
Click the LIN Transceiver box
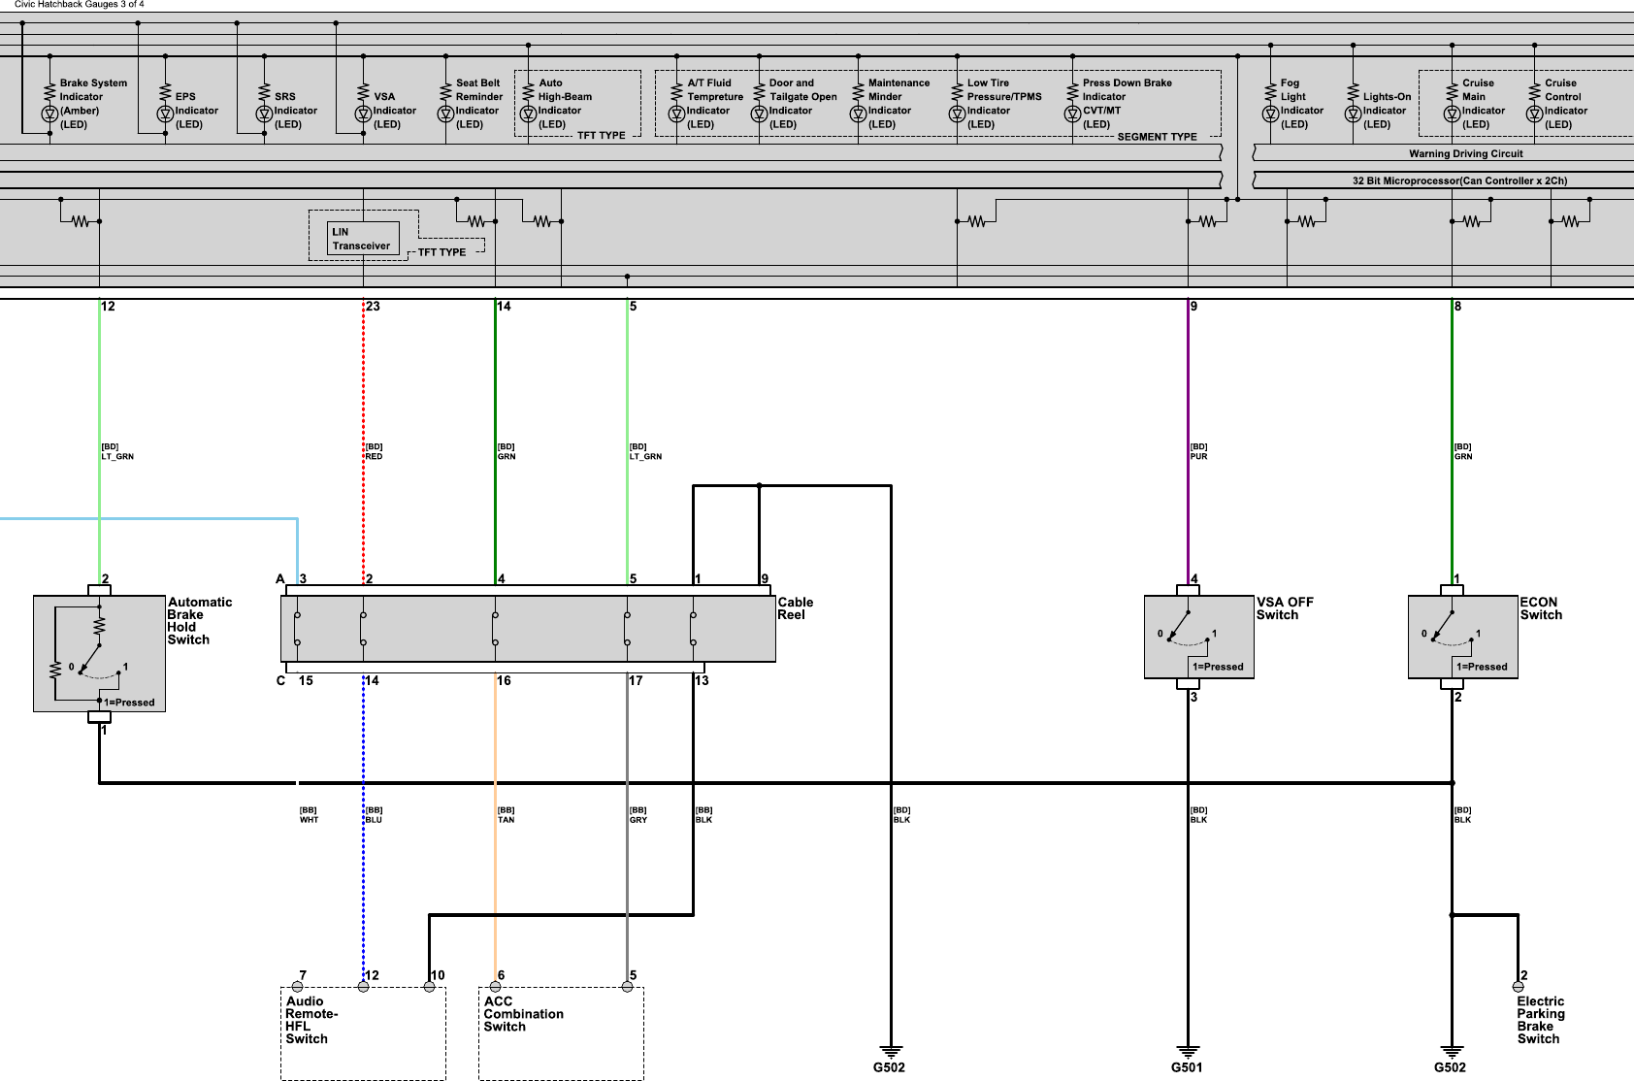click(x=363, y=239)
